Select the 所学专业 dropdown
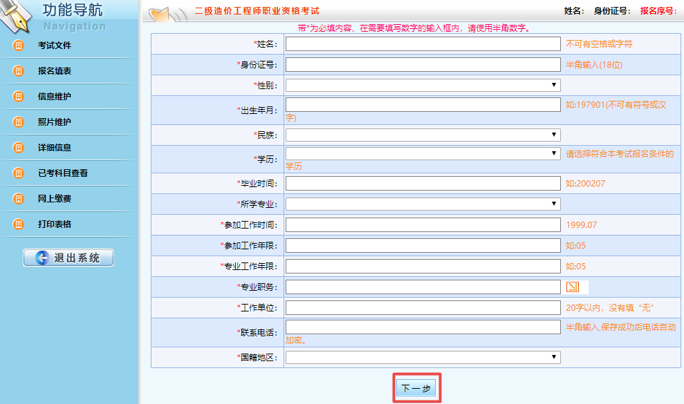 pos(423,204)
